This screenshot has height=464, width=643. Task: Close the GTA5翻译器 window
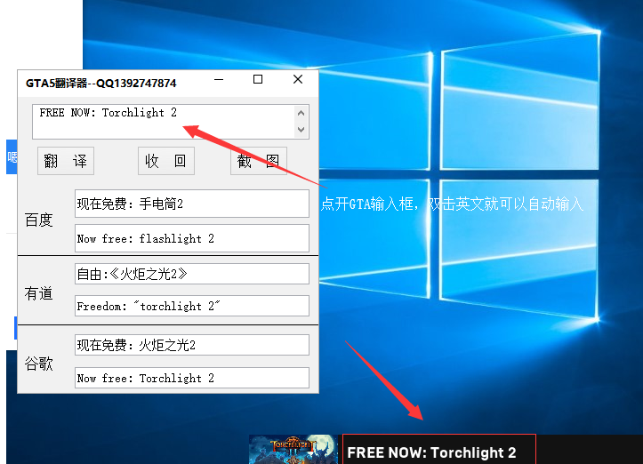tap(298, 80)
